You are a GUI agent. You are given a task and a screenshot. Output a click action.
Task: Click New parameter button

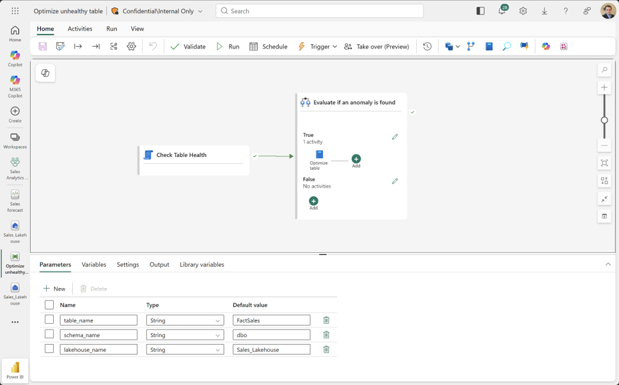point(54,289)
